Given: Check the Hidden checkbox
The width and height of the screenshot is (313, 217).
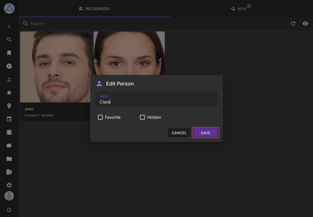Looking at the screenshot, I should point(142,117).
